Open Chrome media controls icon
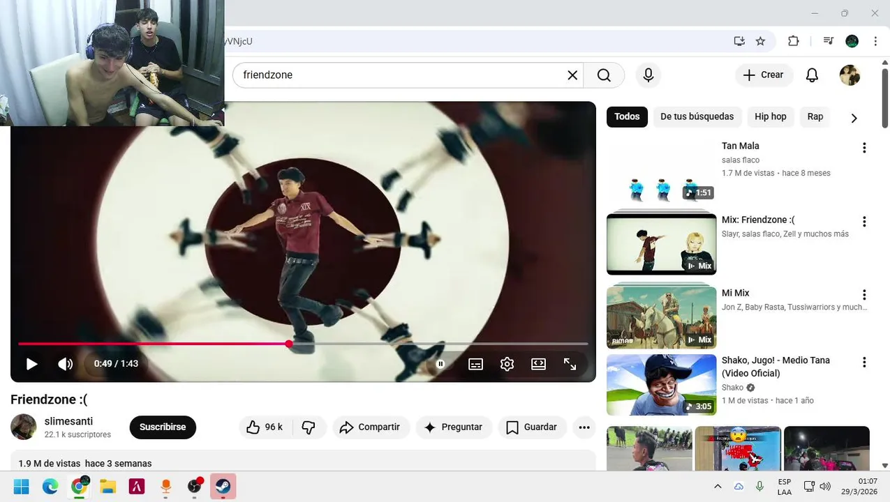Viewport: 890px width, 502px height. pyautogui.click(x=829, y=41)
